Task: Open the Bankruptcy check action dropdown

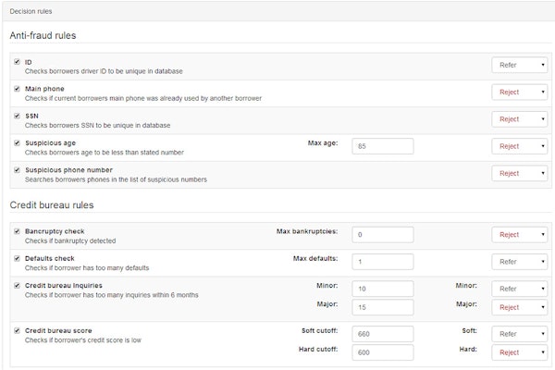Action: (x=520, y=235)
